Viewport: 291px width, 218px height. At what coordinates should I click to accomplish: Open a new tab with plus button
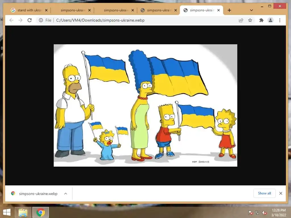(x=229, y=10)
